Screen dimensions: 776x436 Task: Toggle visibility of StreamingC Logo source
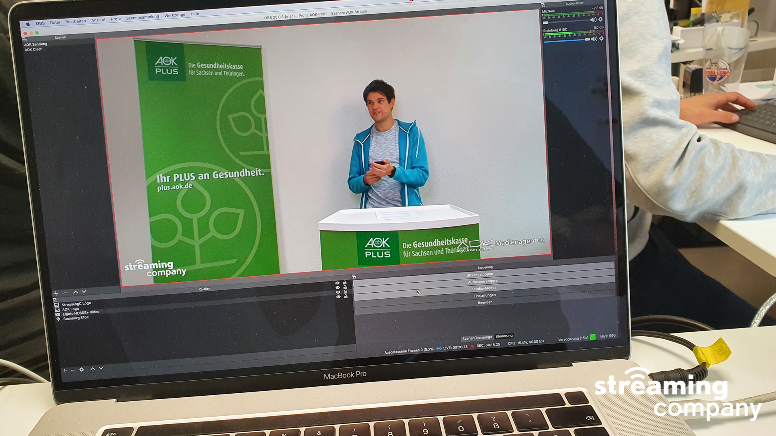coord(337,283)
